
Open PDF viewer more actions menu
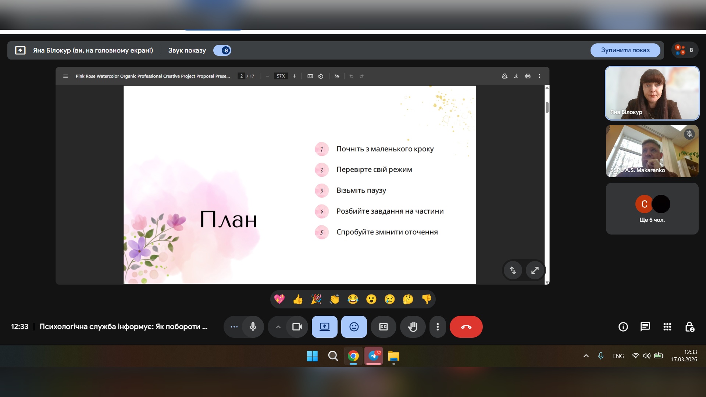pos(539,76)
